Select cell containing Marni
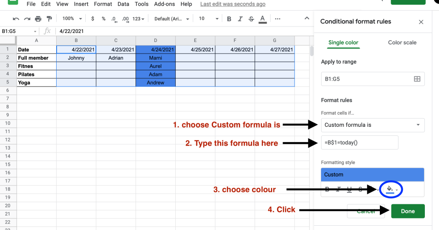 (156, 58)
